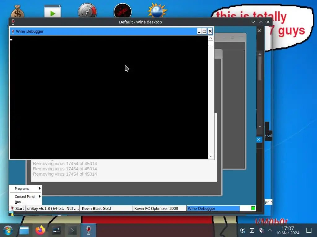Open the Windows-style start menu in the host taskbar

(x=8, y=230)
